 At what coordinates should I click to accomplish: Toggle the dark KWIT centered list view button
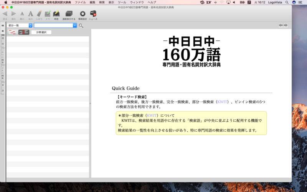[24, 32]
